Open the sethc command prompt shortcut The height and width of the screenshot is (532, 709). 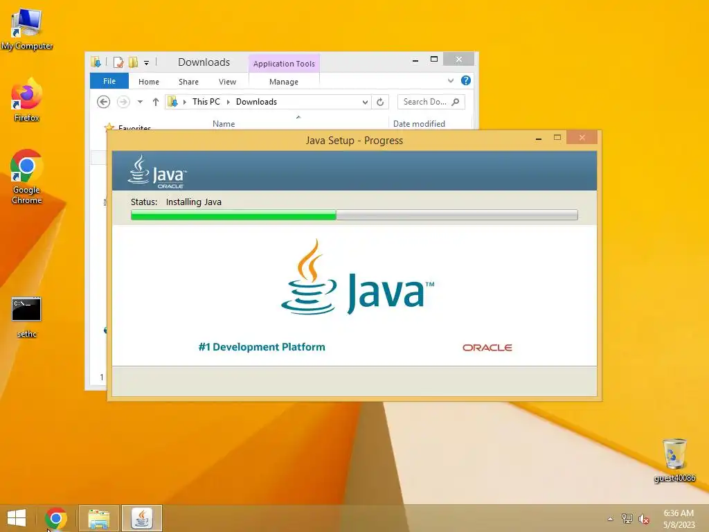(26, 317)
